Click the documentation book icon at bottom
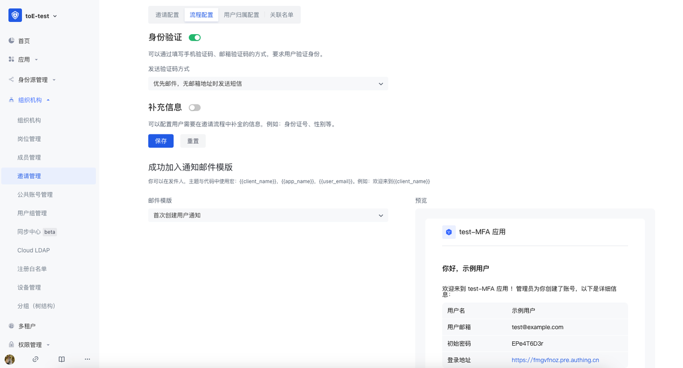Viewport: 683px width, 368px height. pos(61,359)
